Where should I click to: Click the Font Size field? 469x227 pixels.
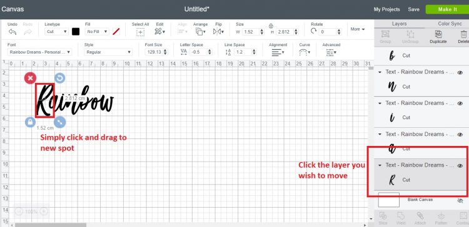(153, 52)
